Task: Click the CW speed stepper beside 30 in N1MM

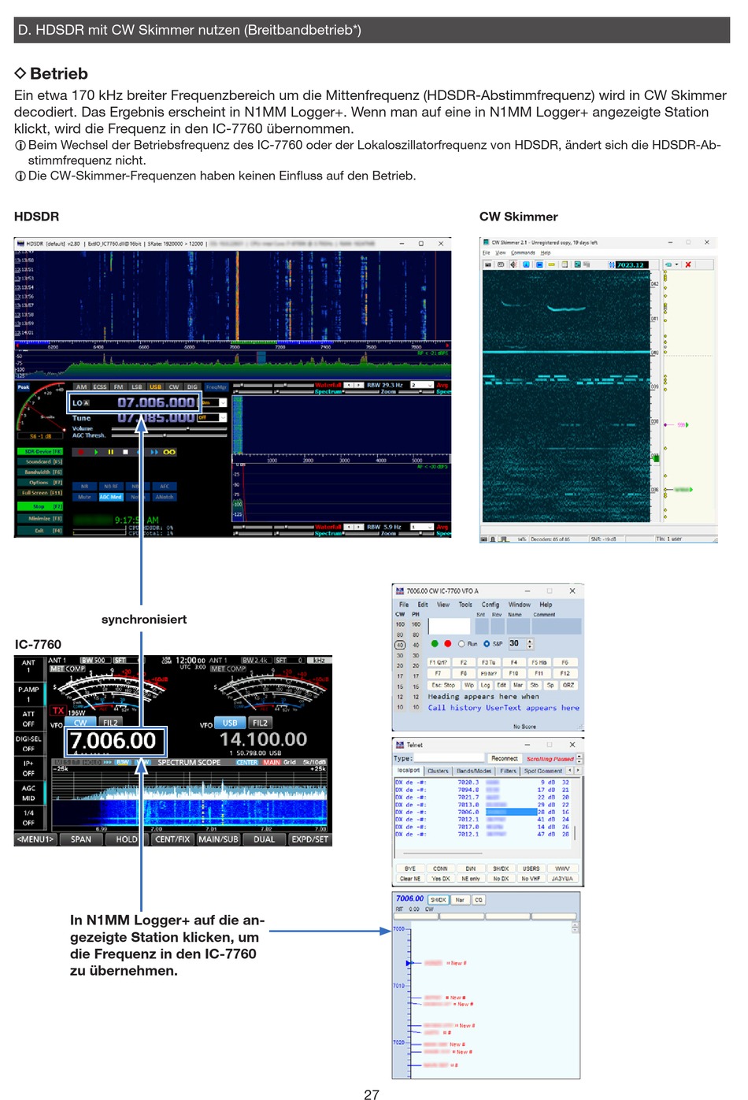Action: coord(530,643)
